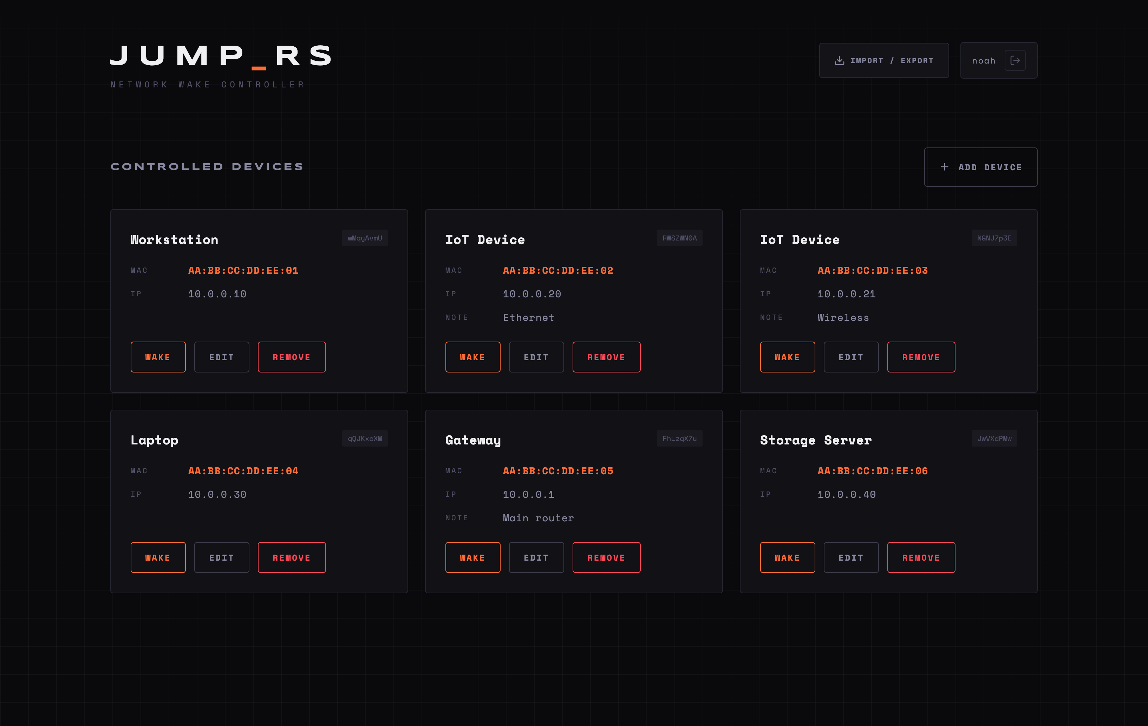Click the NGNJ7p3E ID badge
The image size is (1148, 726).
pyautogui.click(x=994, y=238)
